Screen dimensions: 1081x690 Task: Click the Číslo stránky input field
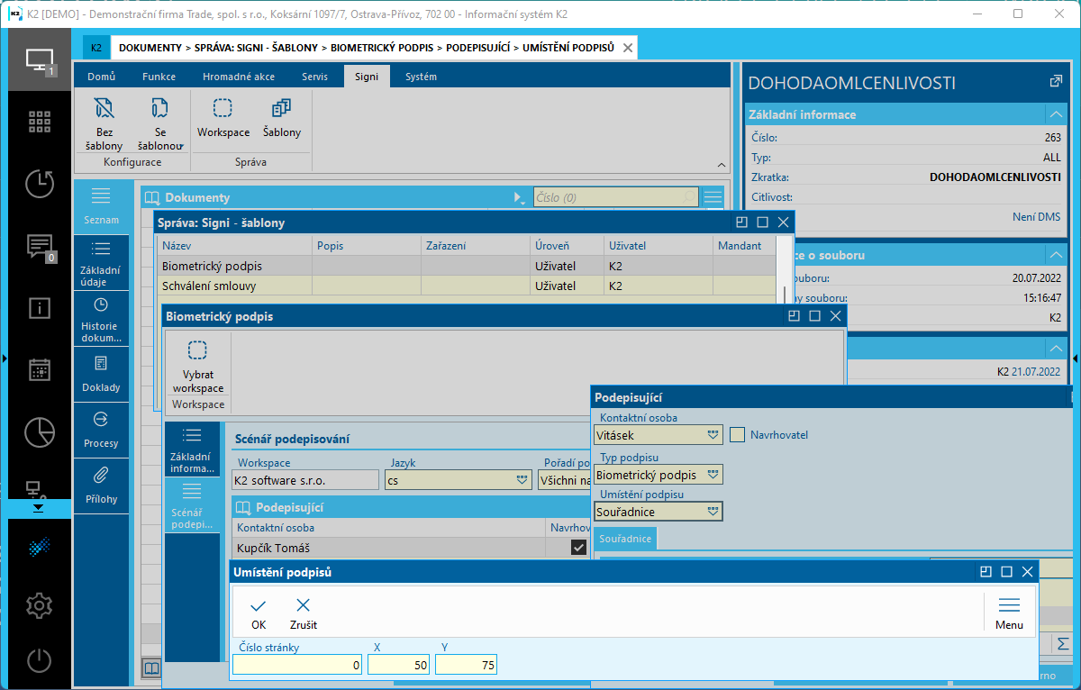click(x=298, y=665)
